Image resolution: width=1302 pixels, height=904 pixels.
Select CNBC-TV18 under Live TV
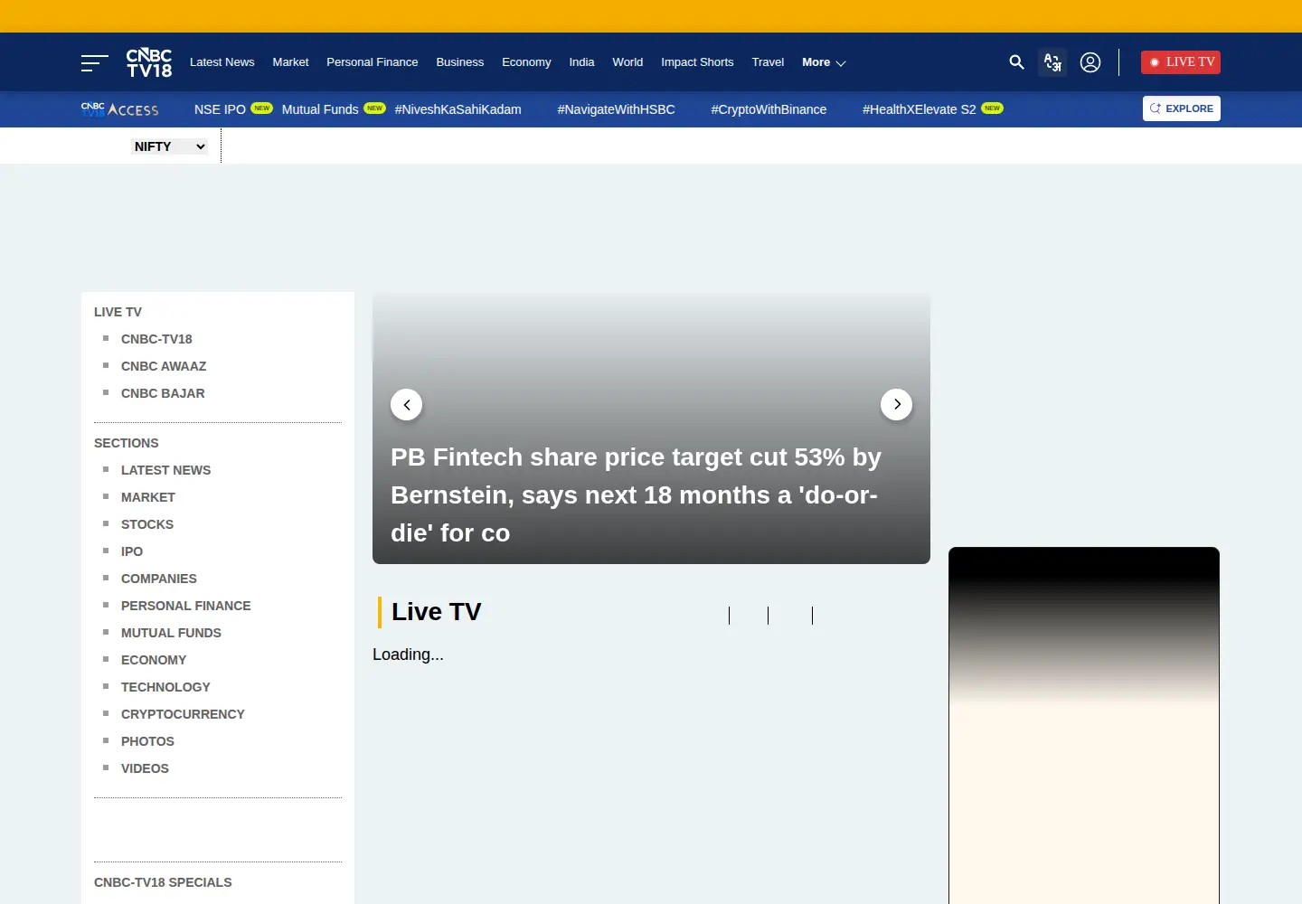[x=156, y=339]
